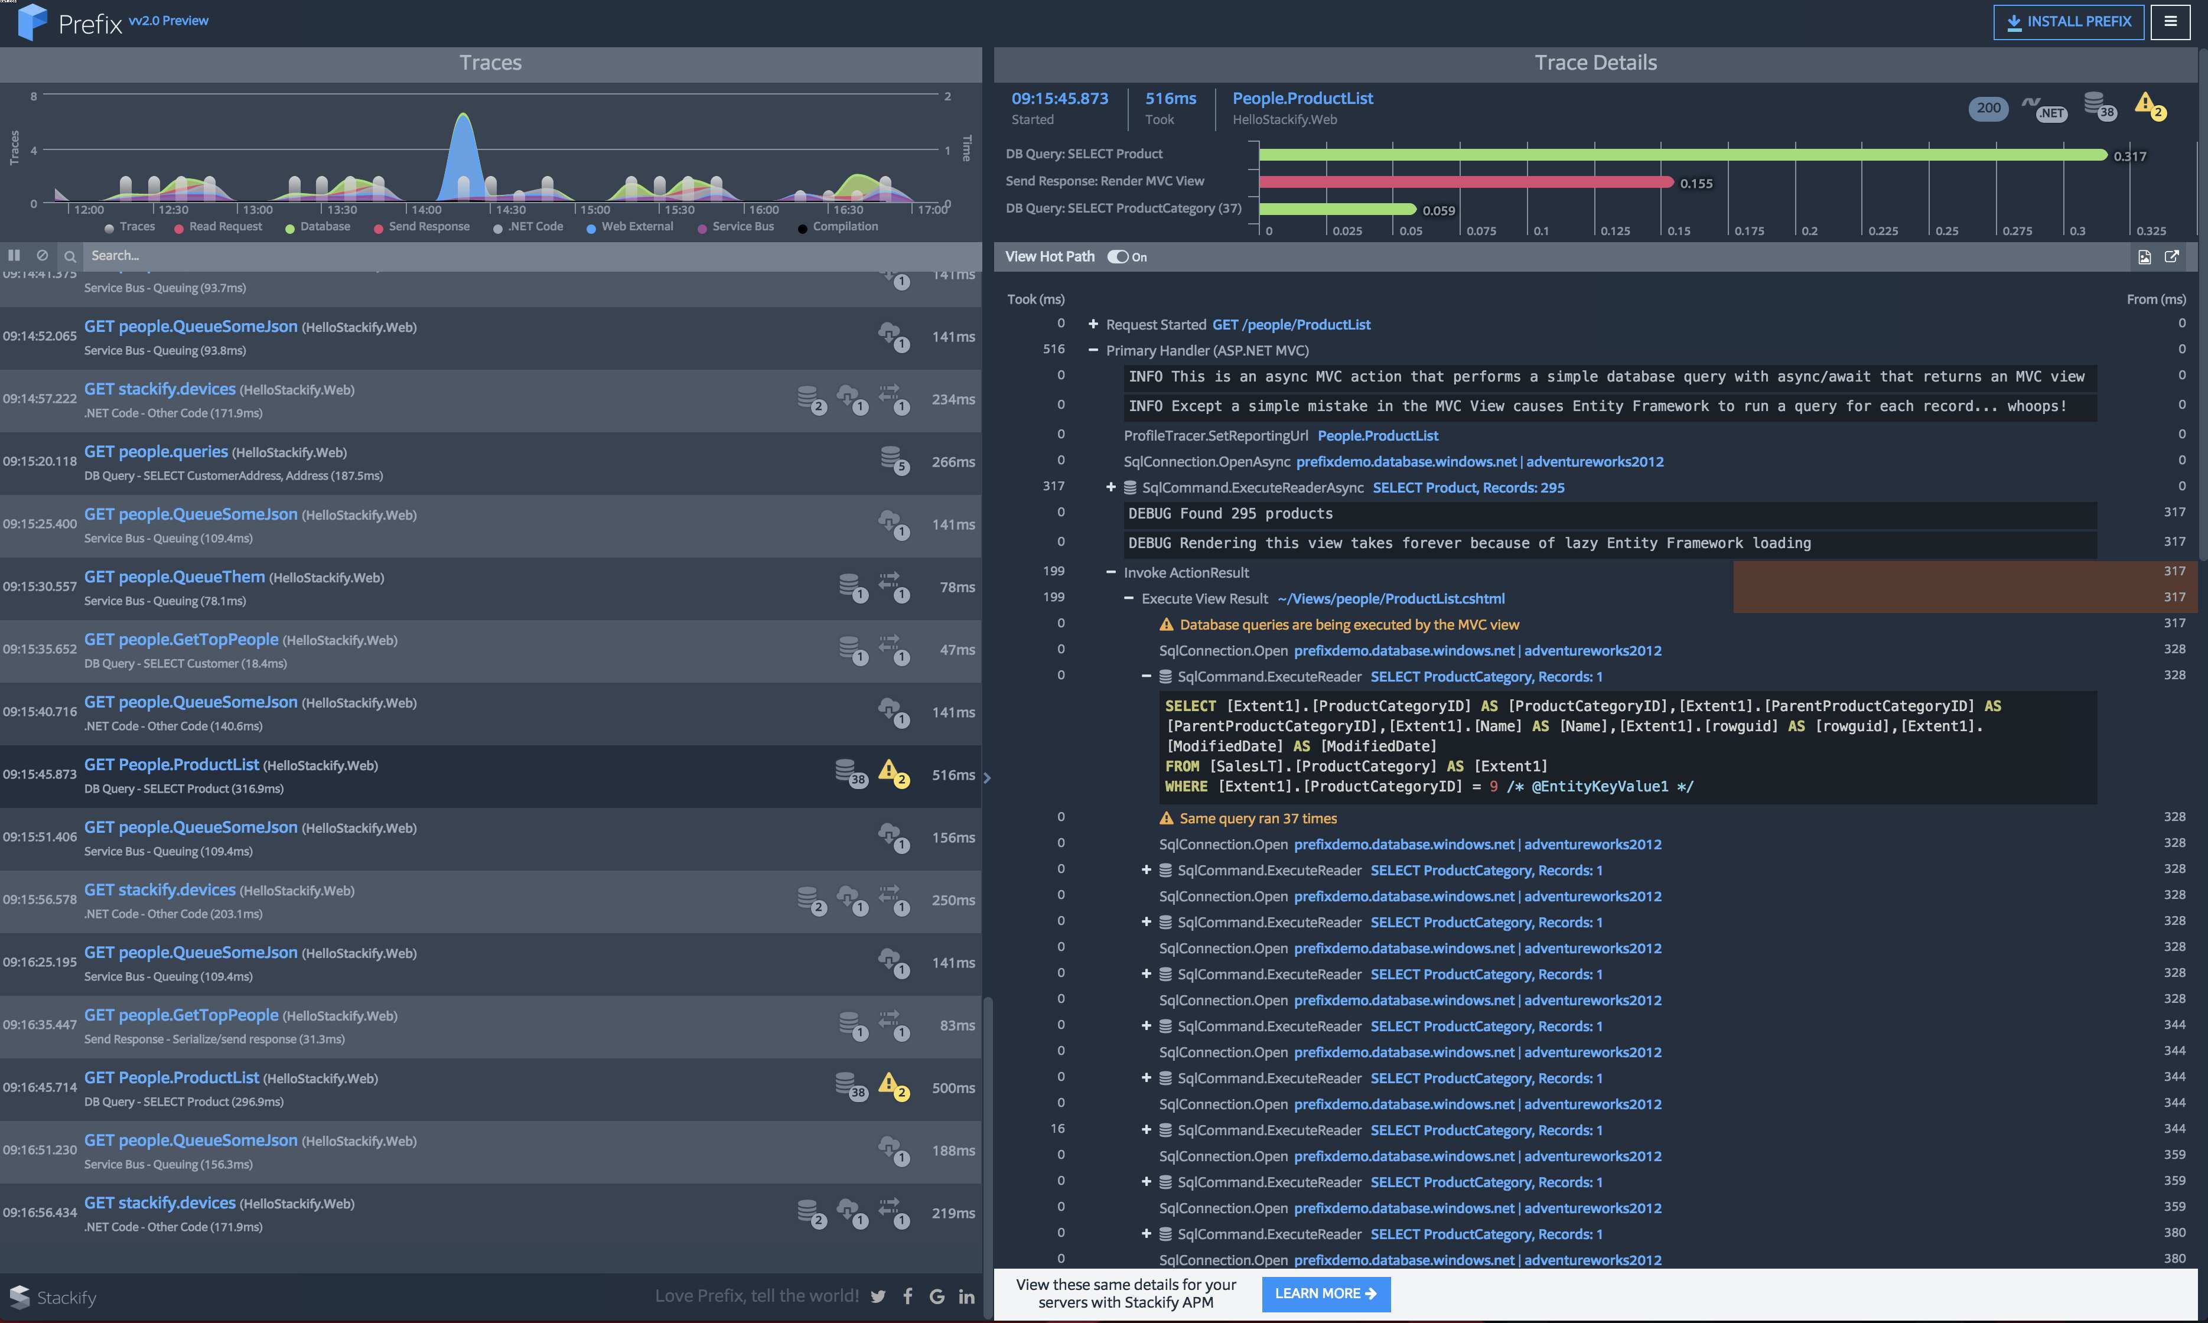Click the INSTALL PREFIX button
Viewport: 2208px width, 1323px height.
pyautogui.click(x=2068, y=22)
